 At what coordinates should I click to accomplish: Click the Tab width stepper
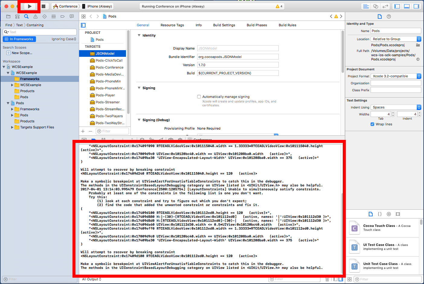(393, 114)
